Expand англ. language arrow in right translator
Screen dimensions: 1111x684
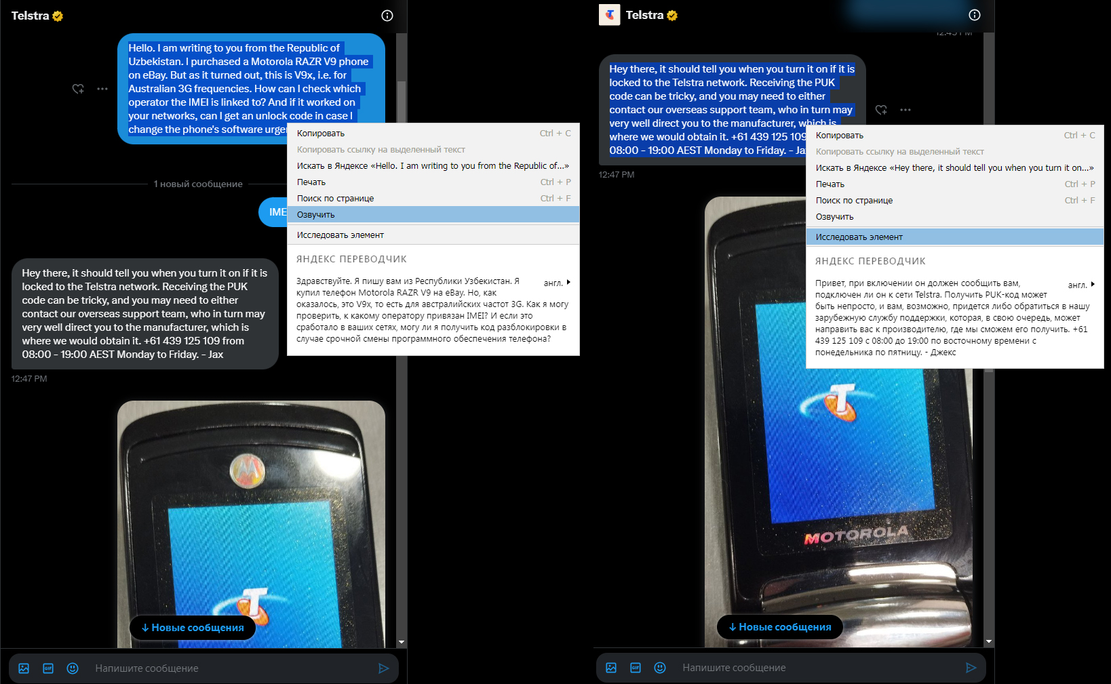tap(1093, 284)
